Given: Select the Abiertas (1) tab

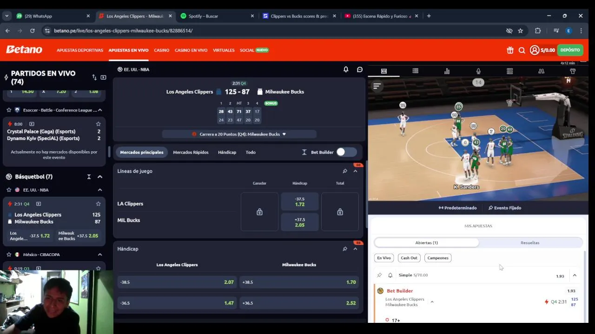Looking at the screenshot, I should click(x=426, y=243).
